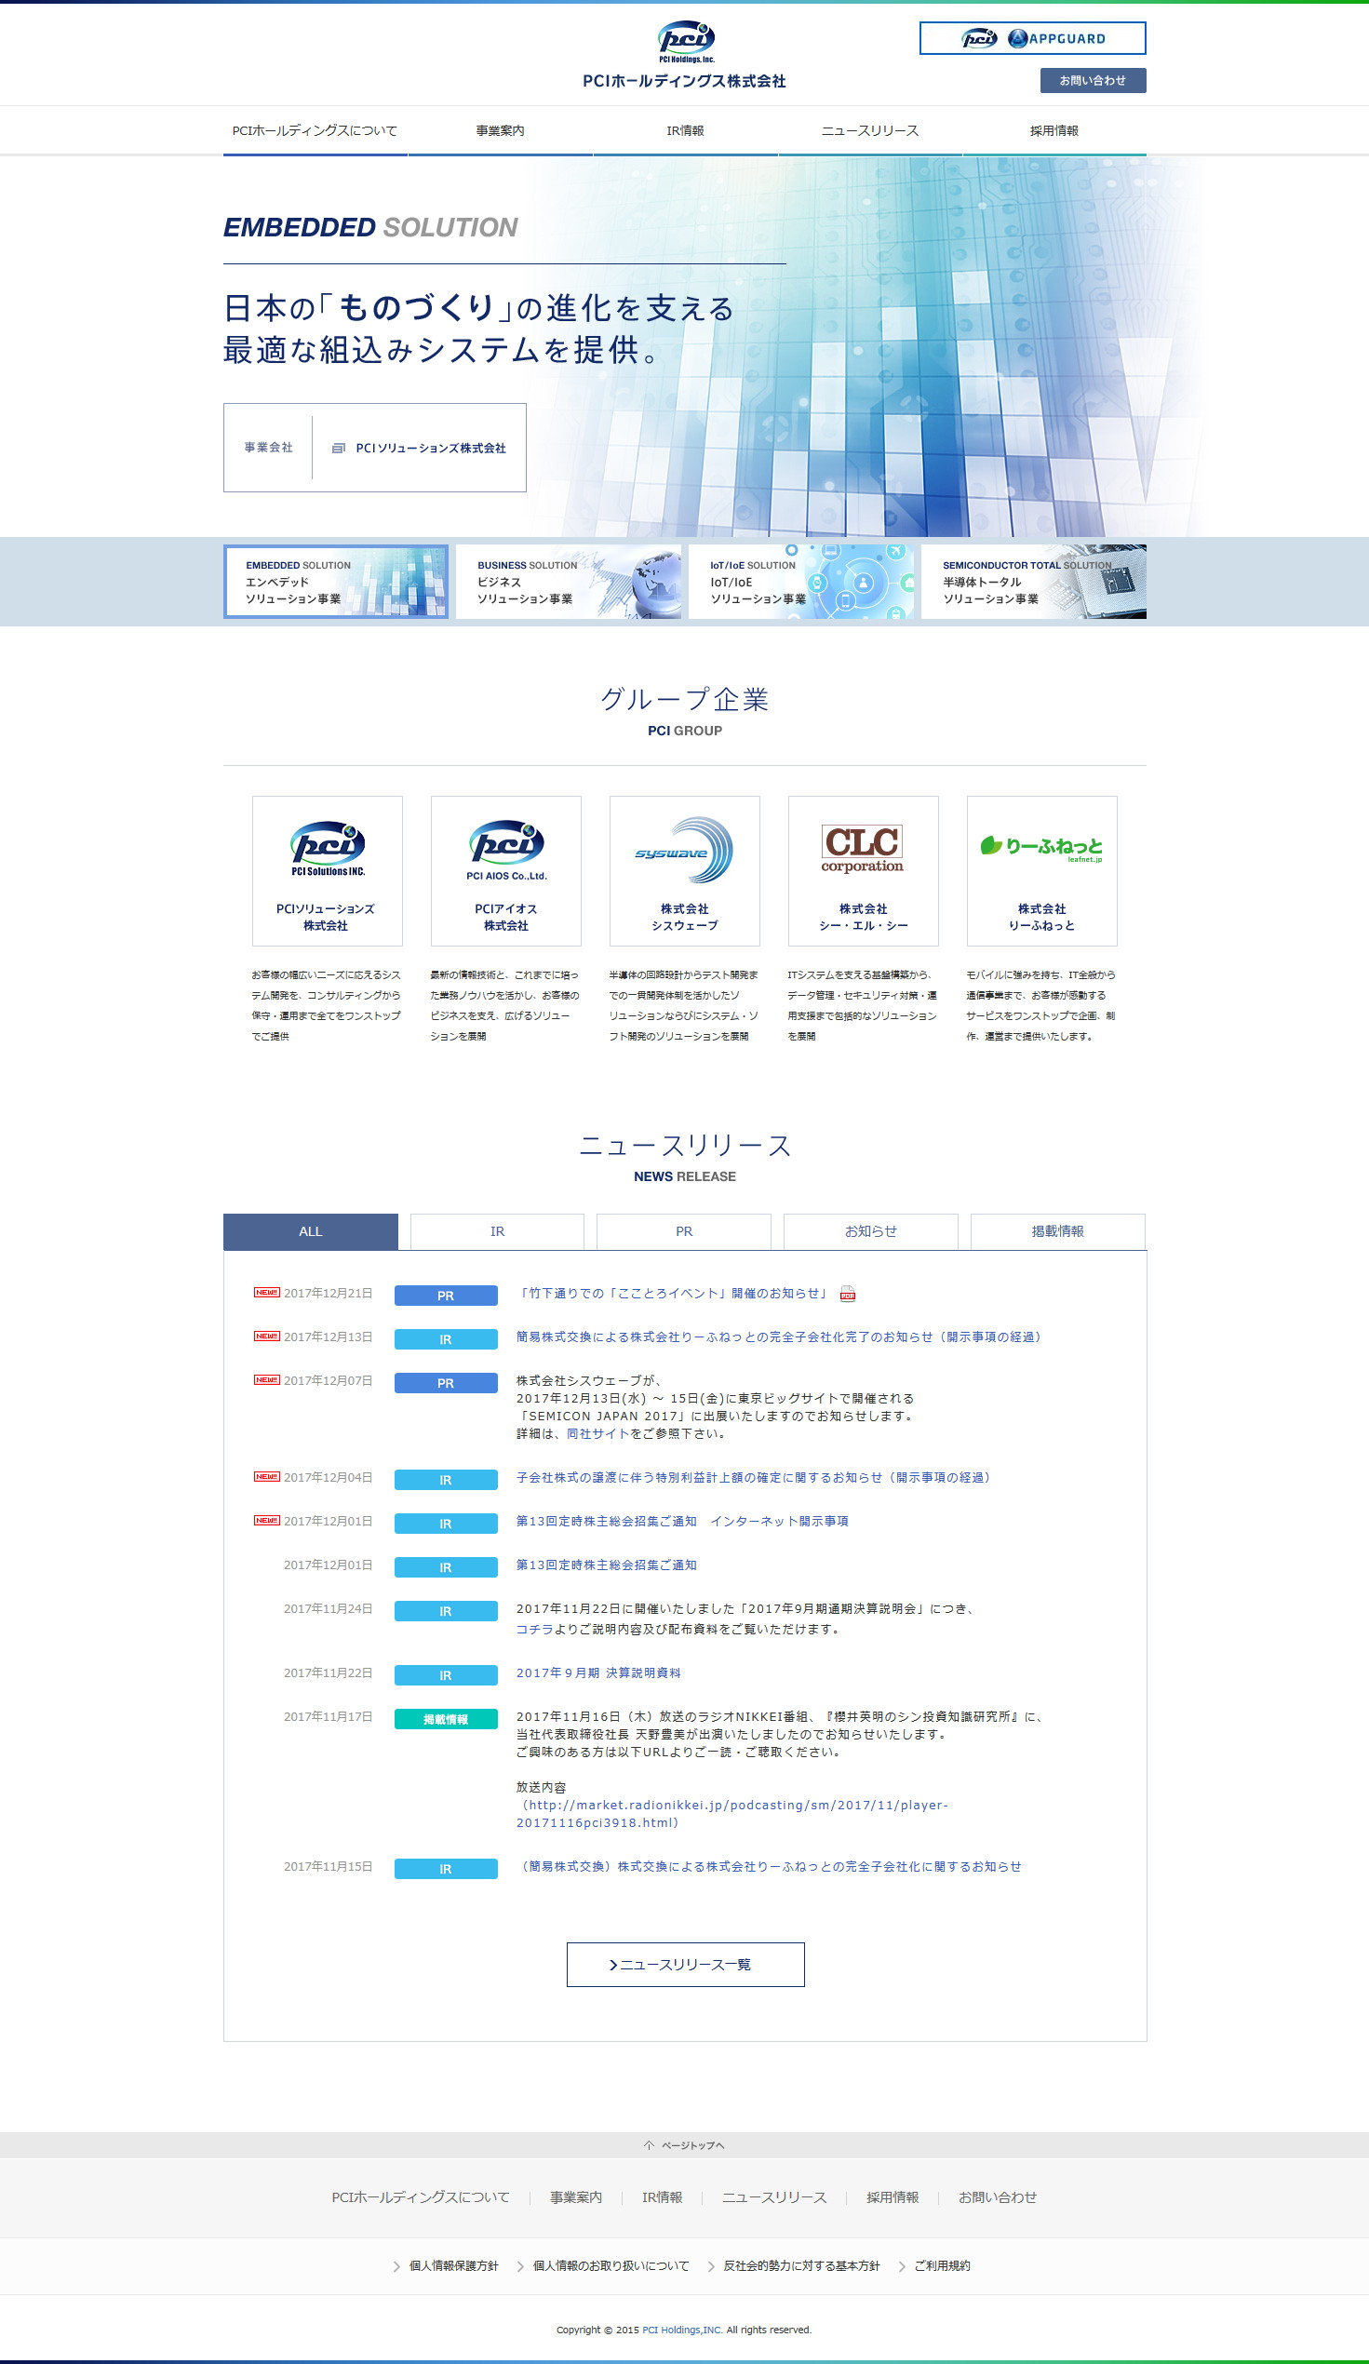Screen dimensions: 1369x2364
Task: Open 株式会社りーふねっと card name
Action: pyautogui.click(x=1041, y=918)
